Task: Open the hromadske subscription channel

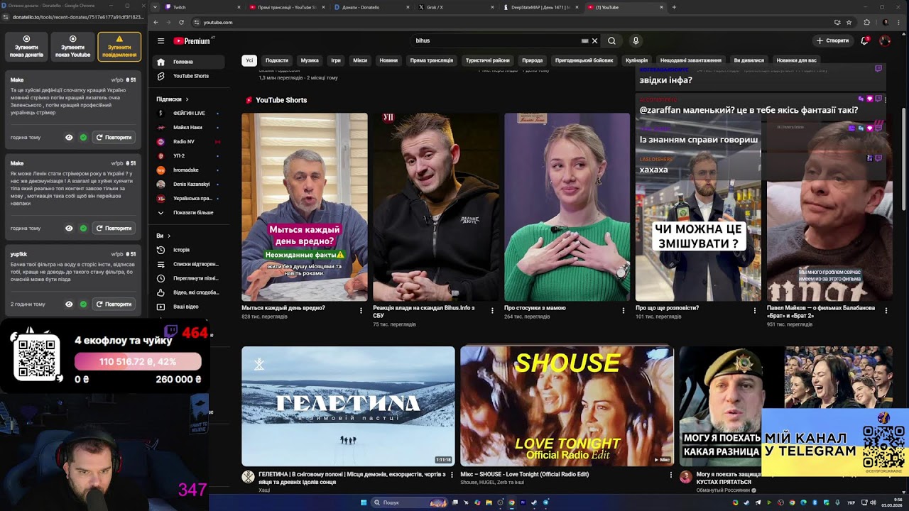Action: (187, 170)
